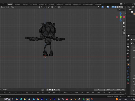Viewport: 135px width, 101px height.
Task: Open the Object Data (mesh) properties tab
Action: [x=128, y=80]
